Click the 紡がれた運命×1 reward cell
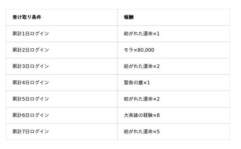This screenshot has height=149, width=241. (x=142, y=34)
